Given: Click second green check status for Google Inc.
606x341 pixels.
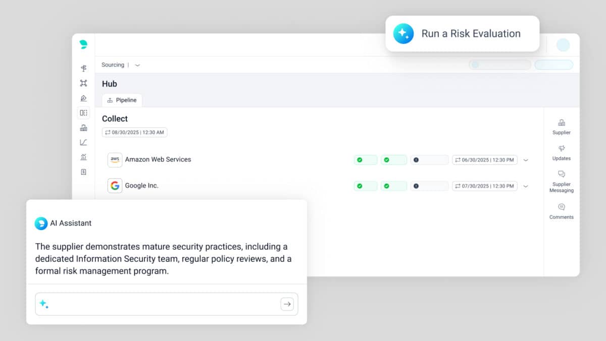Looking at the screenshot, I should tap(393, 186).
